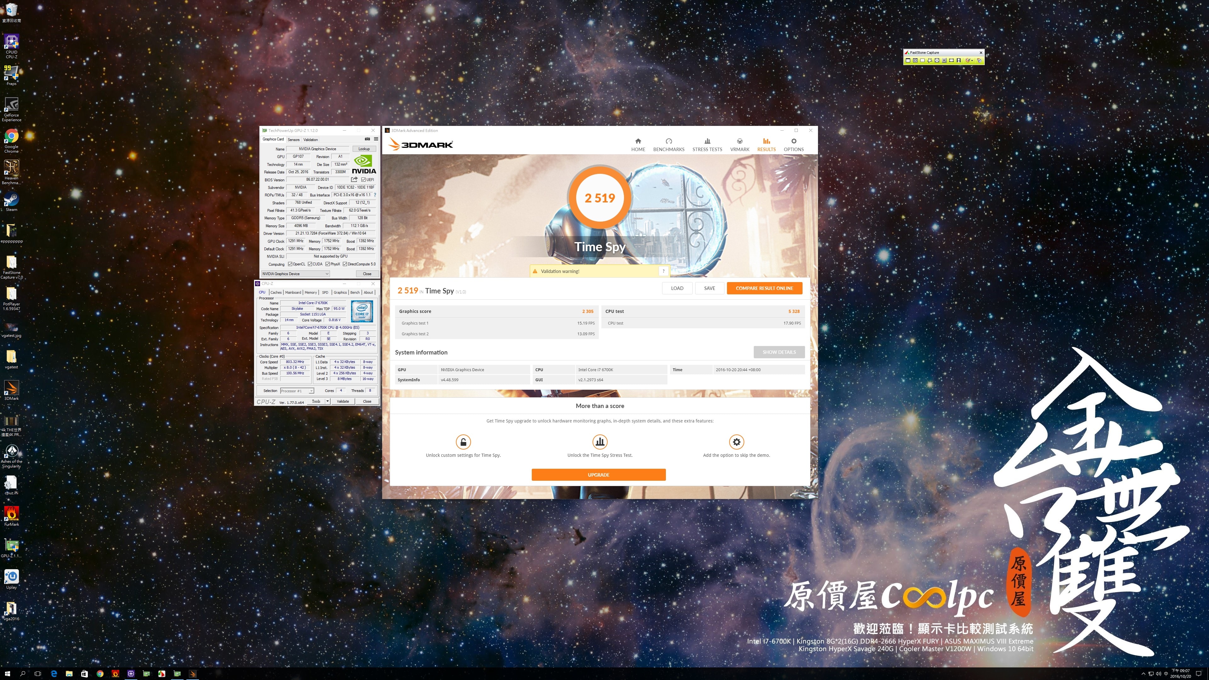Click COMPARE RESULT ONLINE button
This screenshot has height=680, width=1209.
coord(764,288)
